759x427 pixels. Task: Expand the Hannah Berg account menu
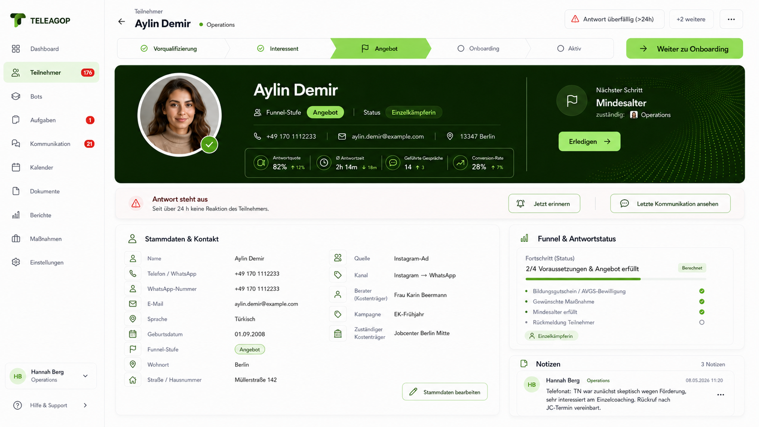(x=85, y=376)
